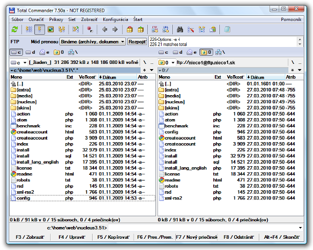Click the F8 / Odstrániť button
313x250 pixels.
(x=238, y=237)
